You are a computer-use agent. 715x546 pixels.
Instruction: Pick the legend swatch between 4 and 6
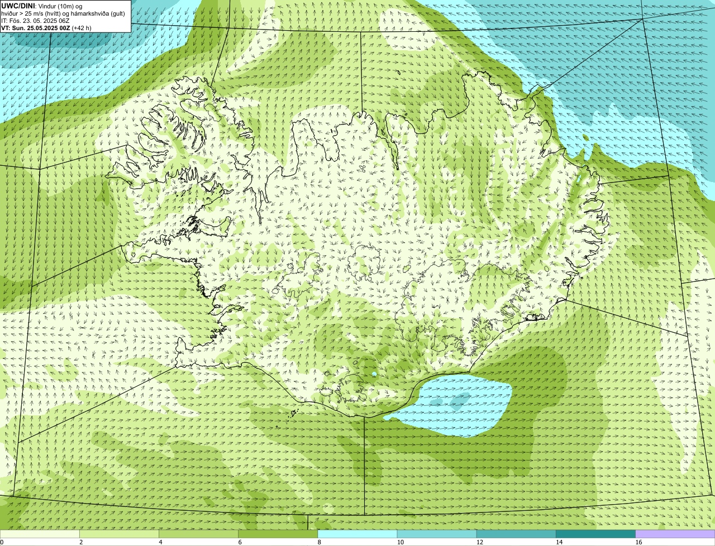point(198,534)
